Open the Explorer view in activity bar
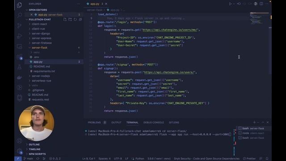The image size is (286, 161). tap(19, 5)
